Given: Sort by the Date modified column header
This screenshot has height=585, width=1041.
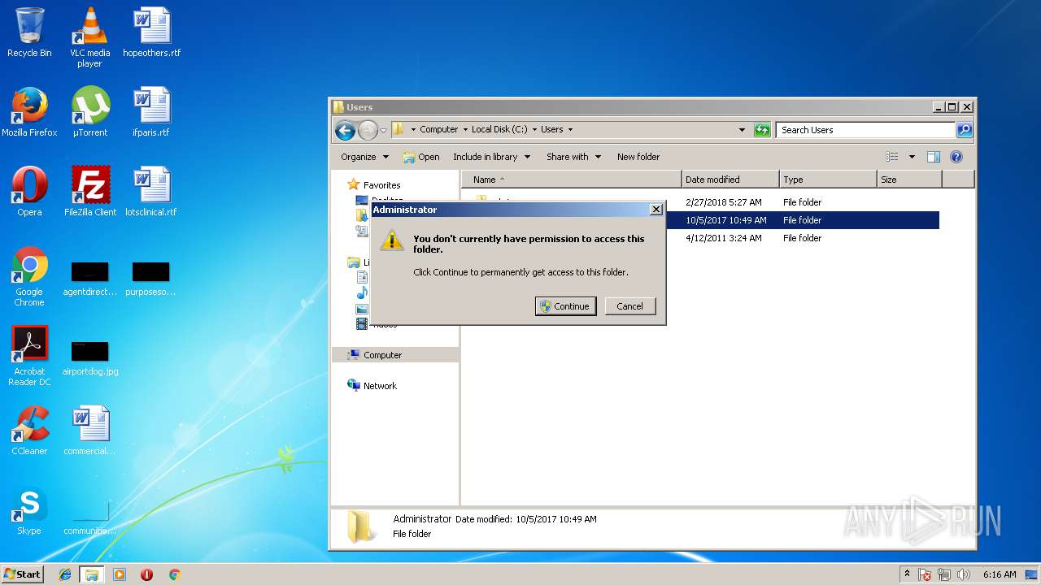Looking at the screenshot, I should (x=730, y=180).
